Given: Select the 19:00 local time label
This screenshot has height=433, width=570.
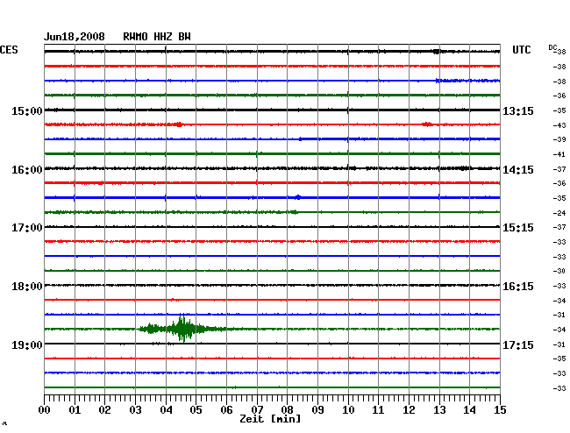Looking at the screenshot, I should point(27,344).
